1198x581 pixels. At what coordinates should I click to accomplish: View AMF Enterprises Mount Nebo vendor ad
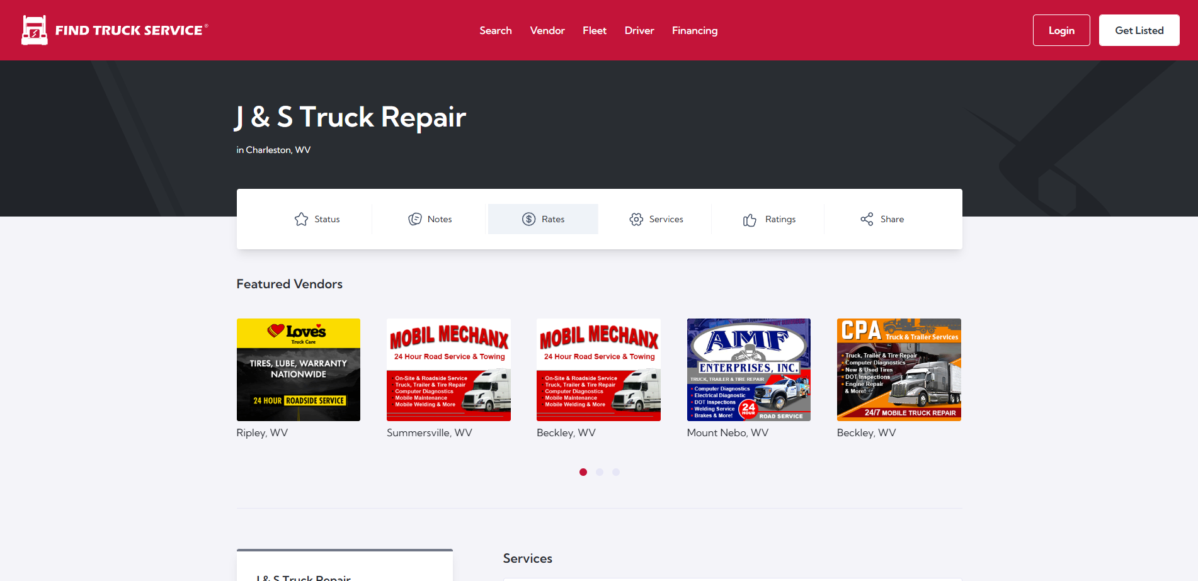click(x=748, y=369)
